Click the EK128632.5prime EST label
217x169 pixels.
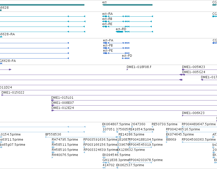click(131, 150)
